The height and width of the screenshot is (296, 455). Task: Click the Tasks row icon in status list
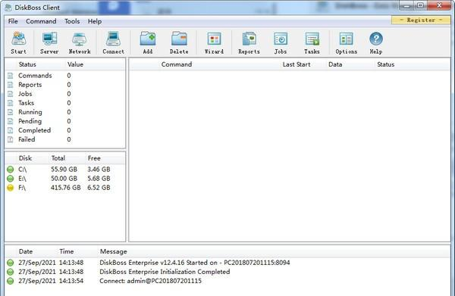(11, 103)
